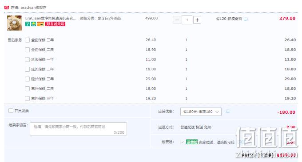Click the 379.00 discounted price
Image resolution: width=302 pixels, height=162 pixels.
click(287, 19)
